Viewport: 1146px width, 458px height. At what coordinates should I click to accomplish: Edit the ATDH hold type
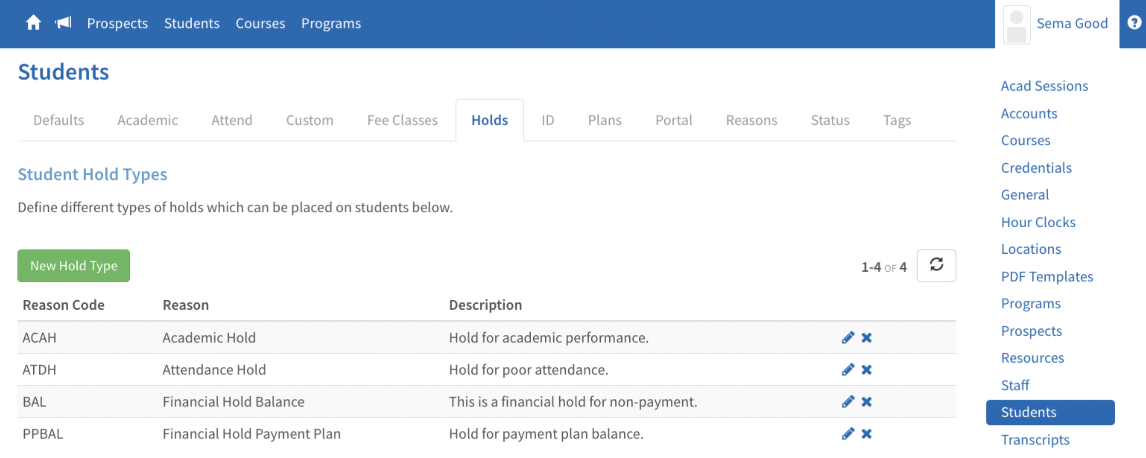tap(848, 369)
